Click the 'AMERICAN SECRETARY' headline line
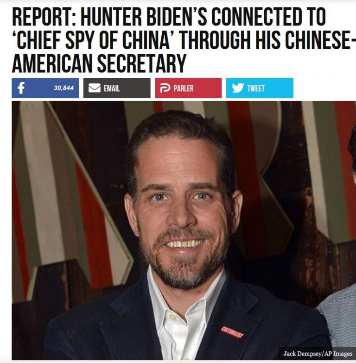This screenshot has height=363, width=356. point(99,63)
